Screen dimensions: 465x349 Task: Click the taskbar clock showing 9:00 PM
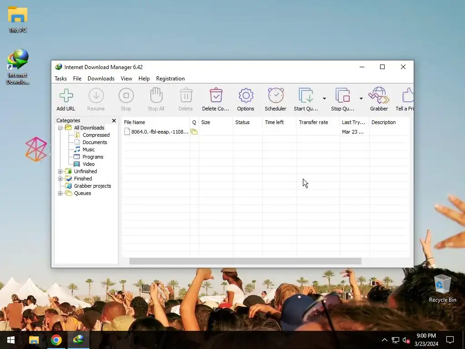pos(426,340)
